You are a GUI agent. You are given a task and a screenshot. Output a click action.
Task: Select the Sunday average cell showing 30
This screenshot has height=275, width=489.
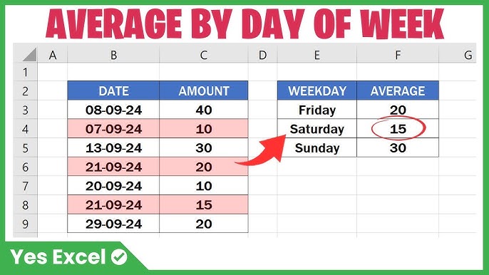click(x=398, y=147)
